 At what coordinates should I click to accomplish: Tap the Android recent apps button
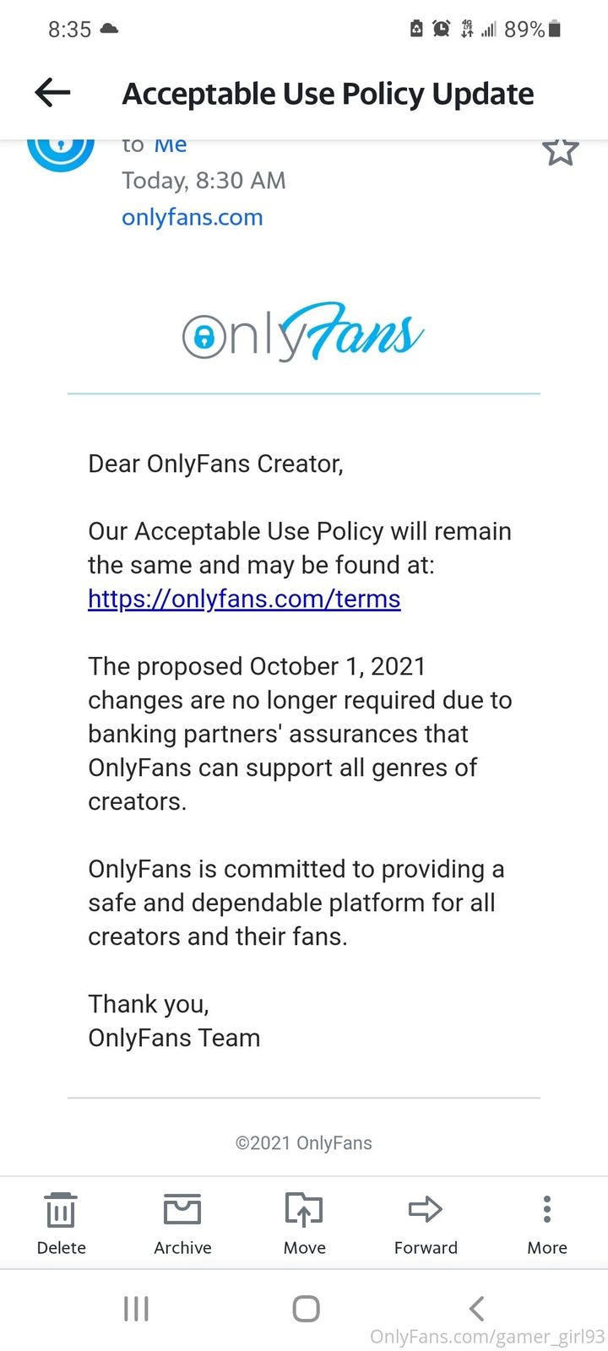click(136, 1309)
